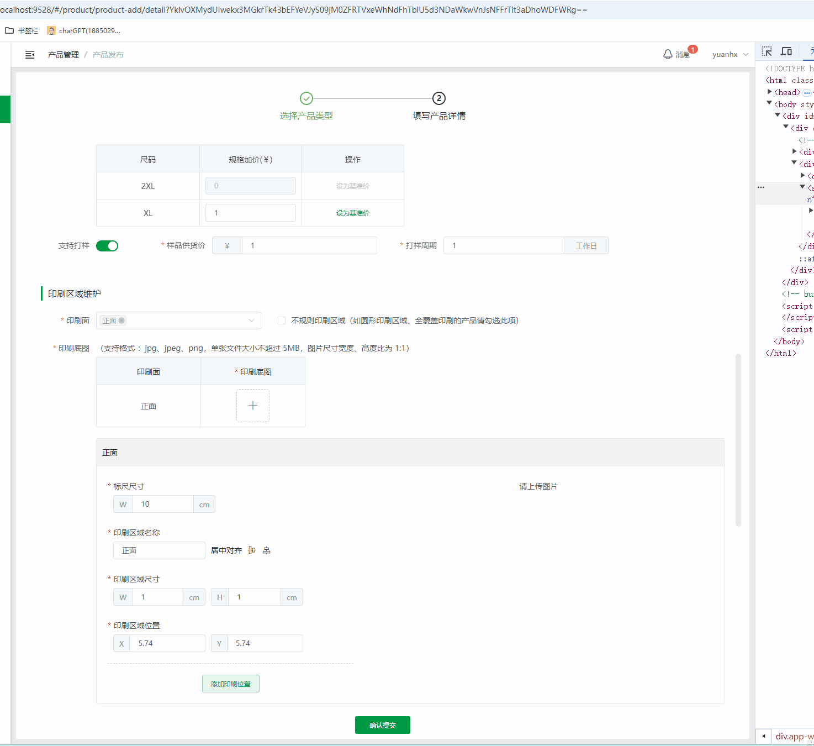Click the XL price input field
Screen dimensions: 814x746
(x=251, y=213)
